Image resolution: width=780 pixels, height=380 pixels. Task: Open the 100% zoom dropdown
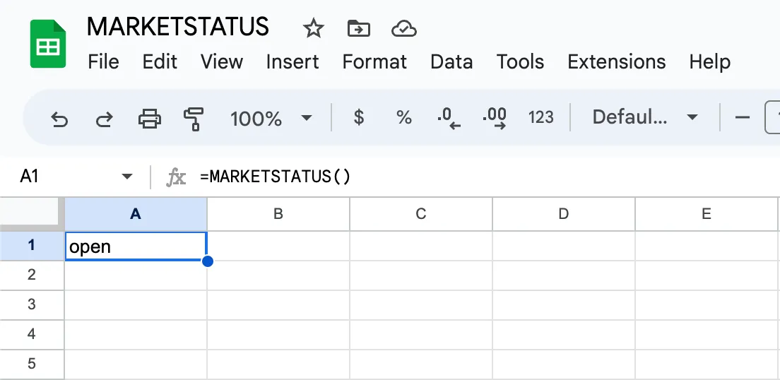(271, 119)
